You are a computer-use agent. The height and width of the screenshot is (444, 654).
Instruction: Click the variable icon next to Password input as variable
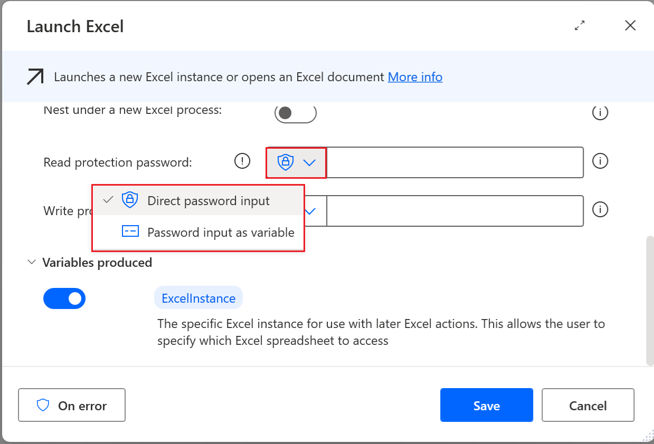[130, 231]
